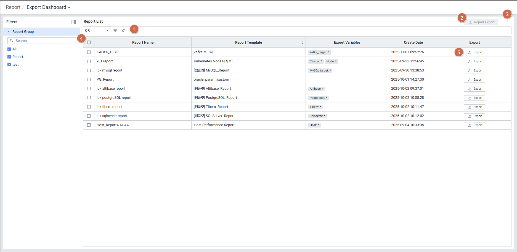Viewport: 517px width, 252px height.
Task: Click the pin icon beside filter
Action: [123, 30]
